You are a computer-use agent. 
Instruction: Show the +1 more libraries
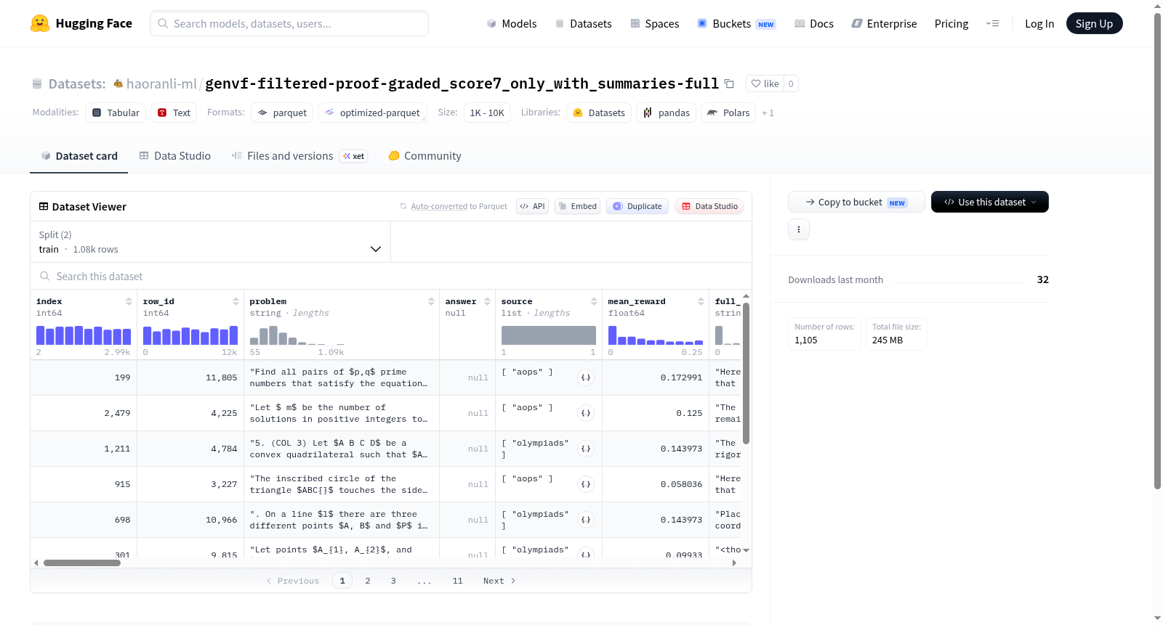click(768, 113)
